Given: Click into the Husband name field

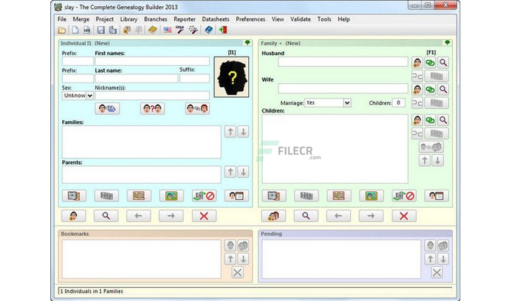Looking at the screenshot, I should 343,62.
